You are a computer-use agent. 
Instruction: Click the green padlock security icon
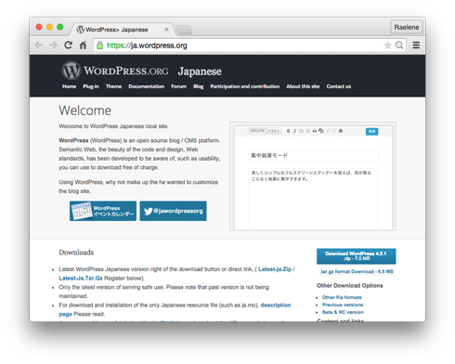click(99, 45)
